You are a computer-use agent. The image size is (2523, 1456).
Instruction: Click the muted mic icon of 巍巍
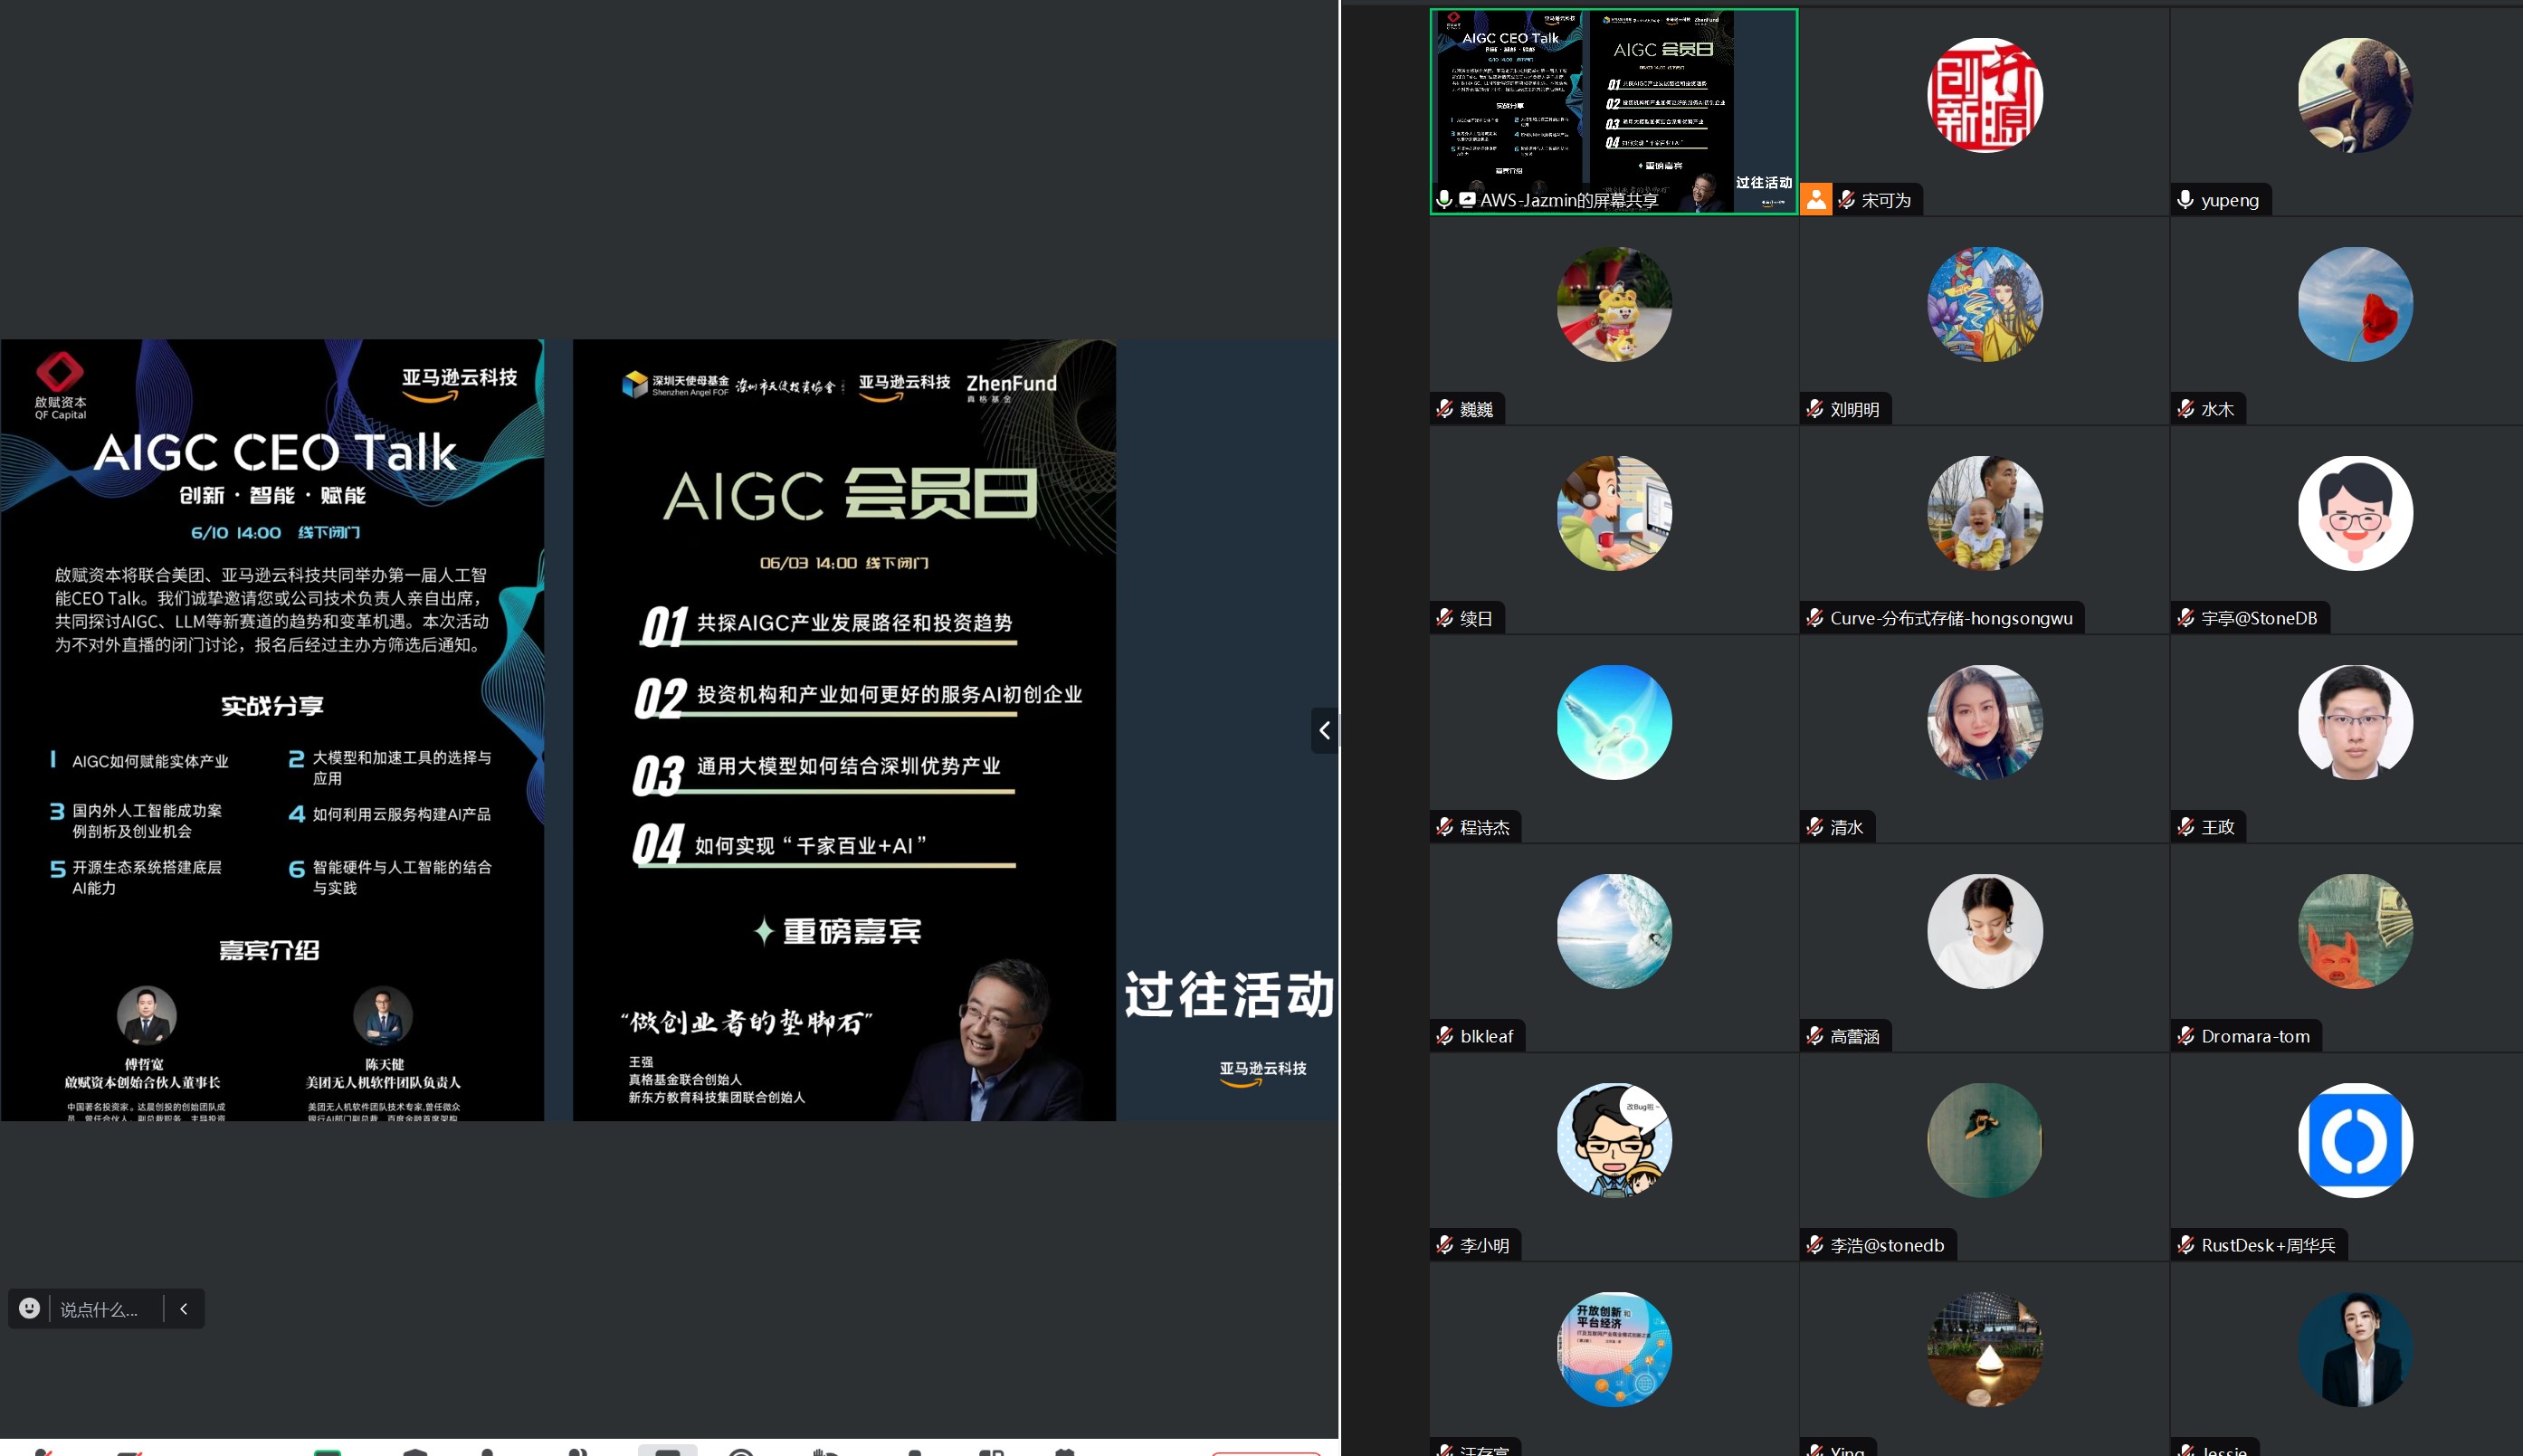tap(1445, 409)
